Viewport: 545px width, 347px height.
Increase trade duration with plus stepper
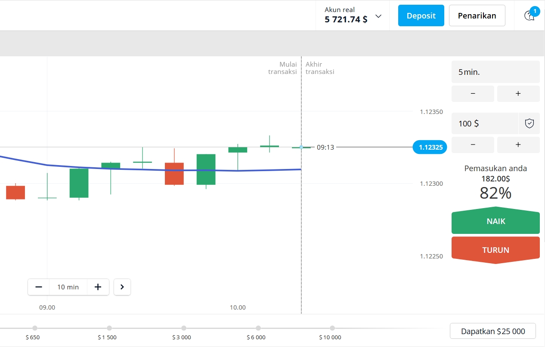click(518, 94)
